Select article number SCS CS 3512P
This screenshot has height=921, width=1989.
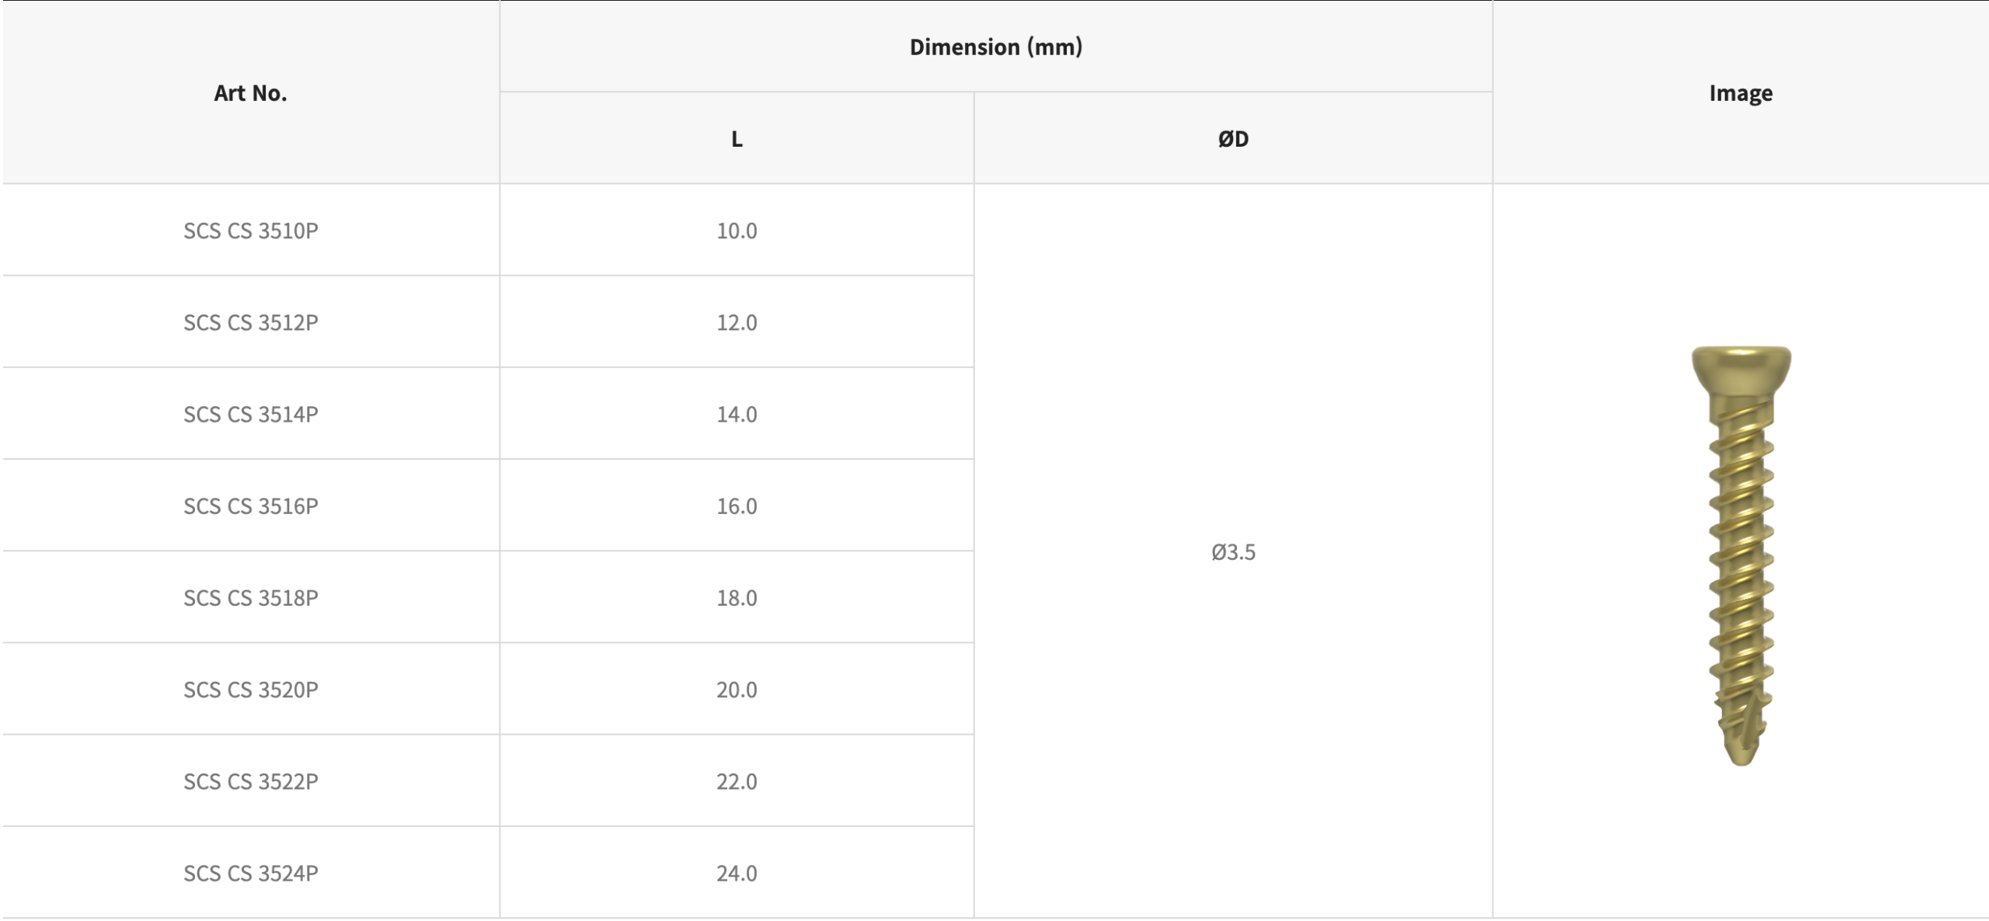click(x=250, y=322)
